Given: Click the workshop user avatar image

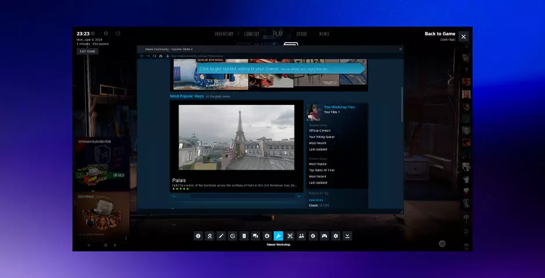Looking at the screenshot, I should click(314, 112).
